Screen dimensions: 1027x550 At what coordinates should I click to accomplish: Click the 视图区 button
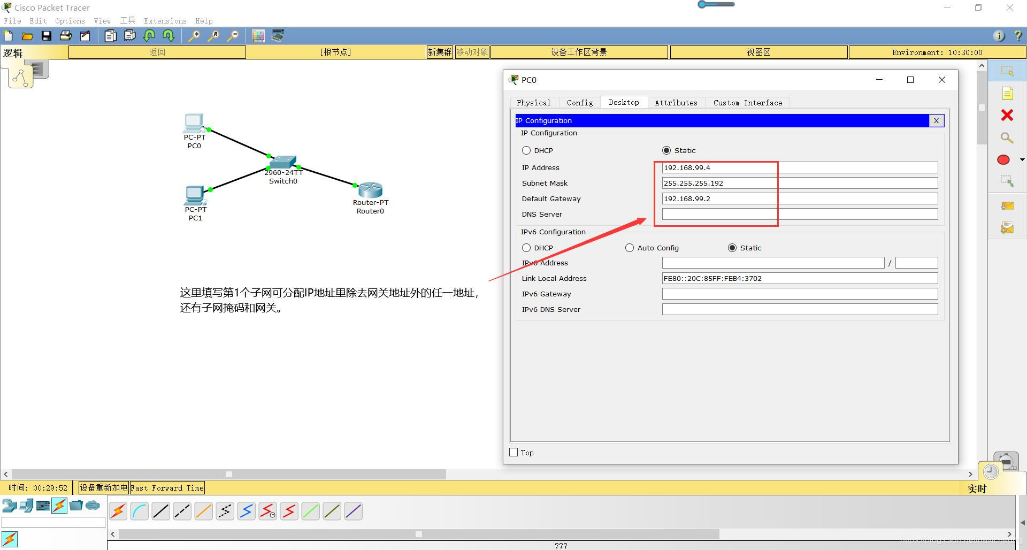click(759, 52)
